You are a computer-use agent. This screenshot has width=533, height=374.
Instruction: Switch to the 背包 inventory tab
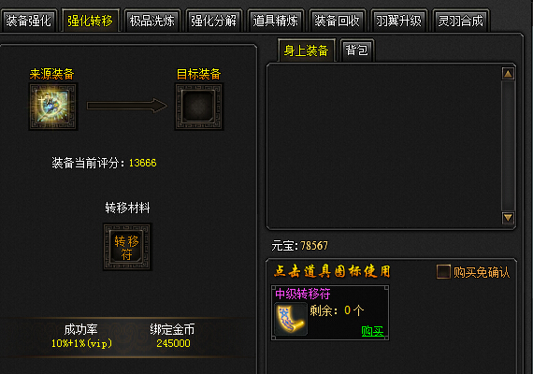(357, 50)
